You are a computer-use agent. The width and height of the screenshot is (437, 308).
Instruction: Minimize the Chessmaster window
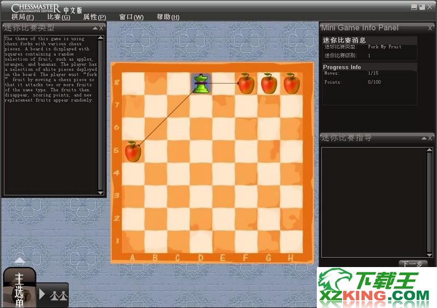tap(414, 7)
